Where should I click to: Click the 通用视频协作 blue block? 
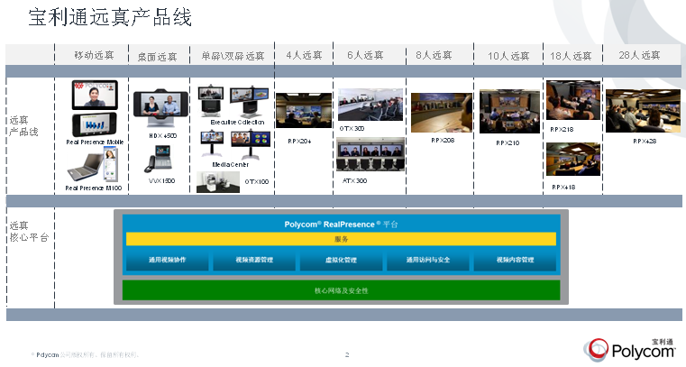pos(167,260)
